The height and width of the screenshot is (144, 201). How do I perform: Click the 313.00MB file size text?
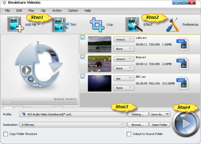(x=168, y=83)
